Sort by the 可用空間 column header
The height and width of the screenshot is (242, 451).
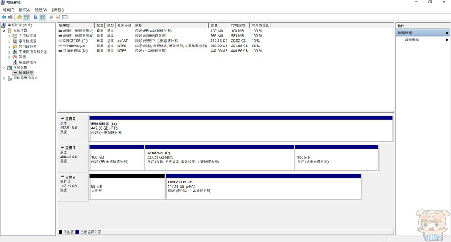tap(239, 25)
